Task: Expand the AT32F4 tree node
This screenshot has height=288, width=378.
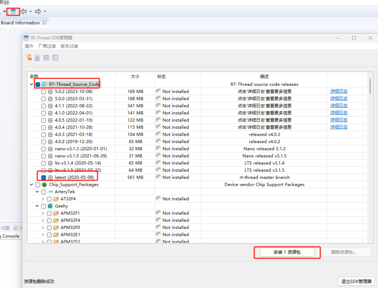Action: coord(43,199)
